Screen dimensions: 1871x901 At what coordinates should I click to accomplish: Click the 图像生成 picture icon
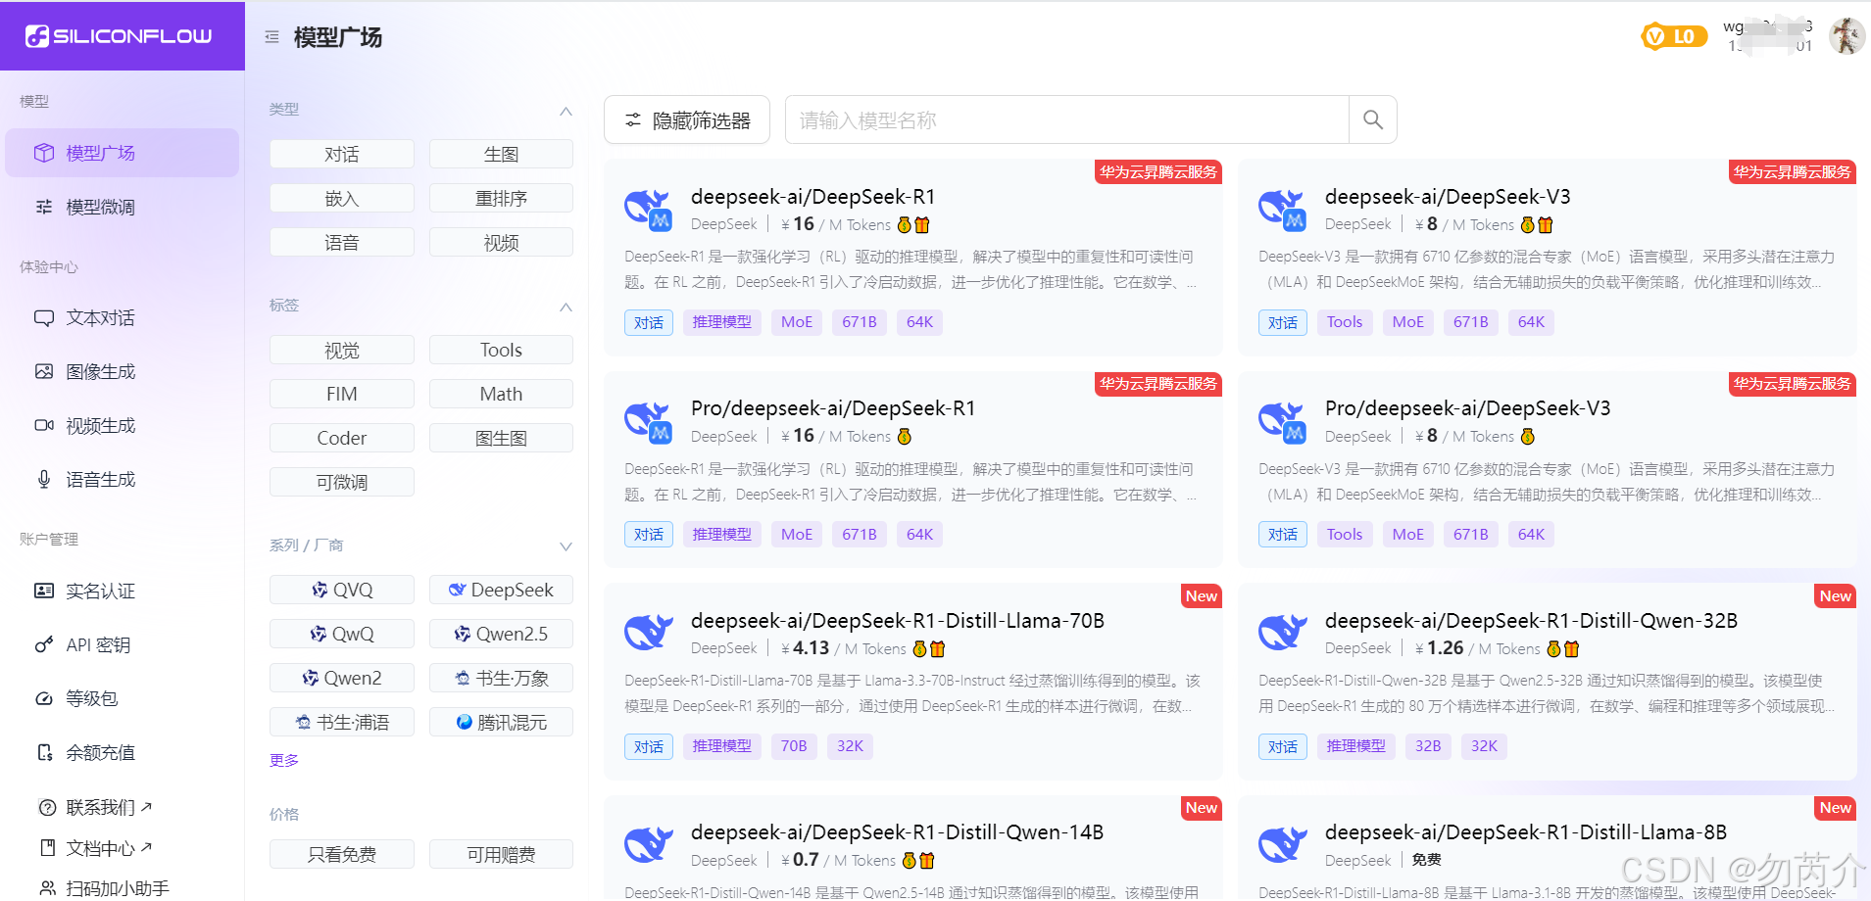click(44, 371)
